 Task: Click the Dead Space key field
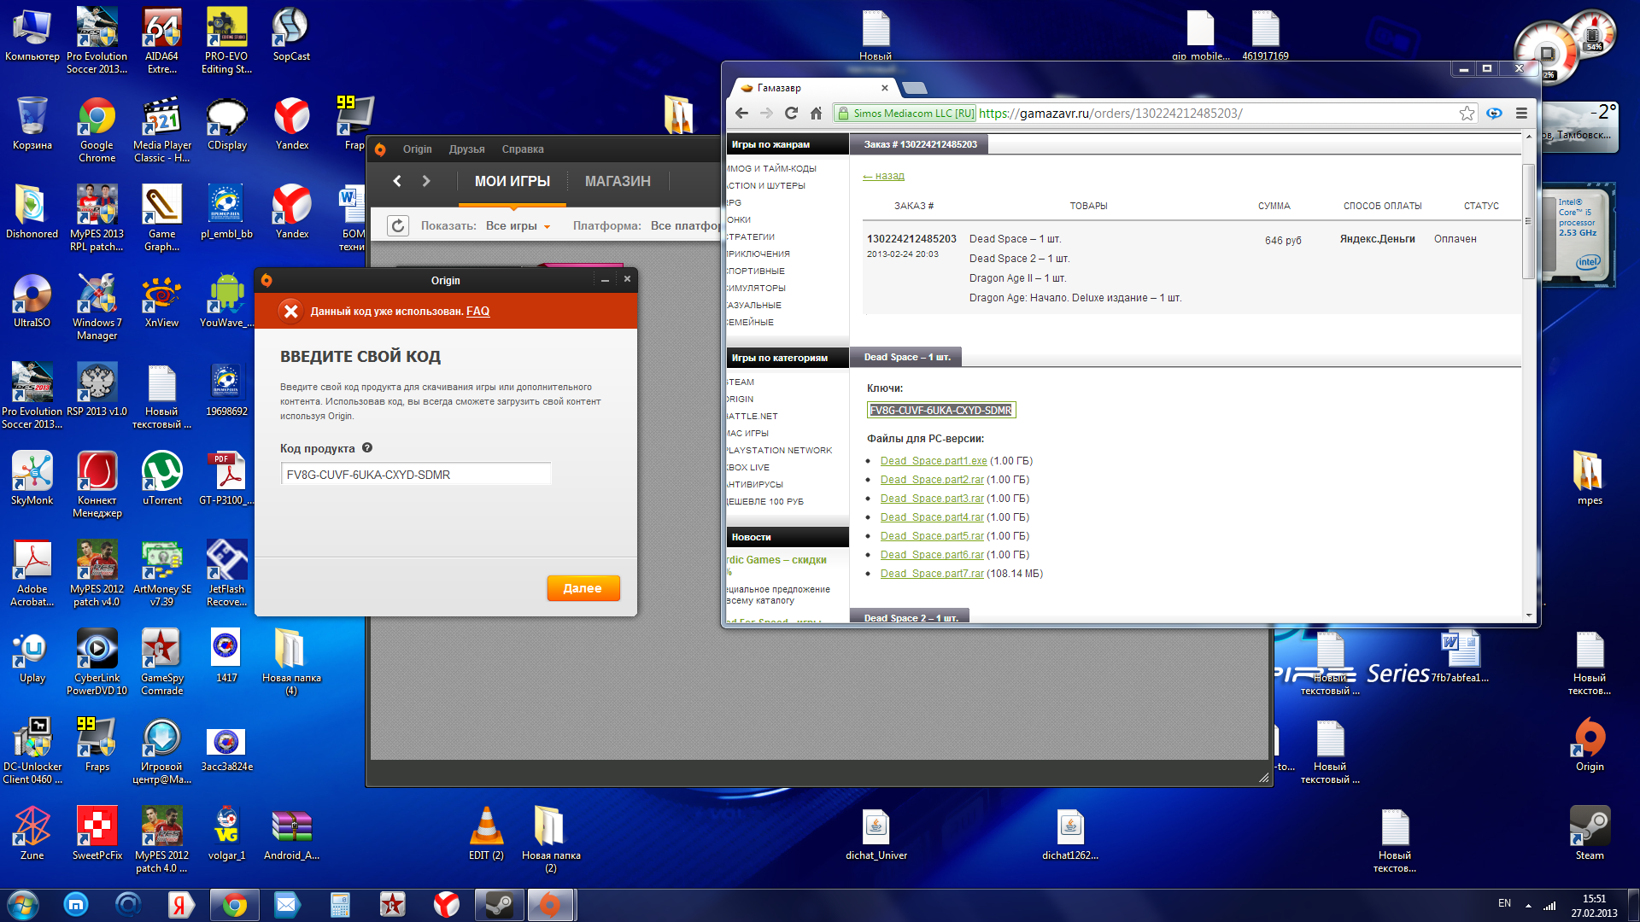click(x=940, y=411)
